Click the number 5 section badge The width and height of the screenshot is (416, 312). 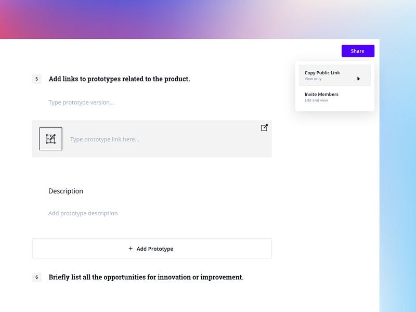[36, 79]
